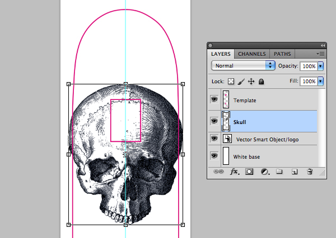Switch to the Paths tab
336x238 pixels.
pyautogui.click(x=282, y=54)
